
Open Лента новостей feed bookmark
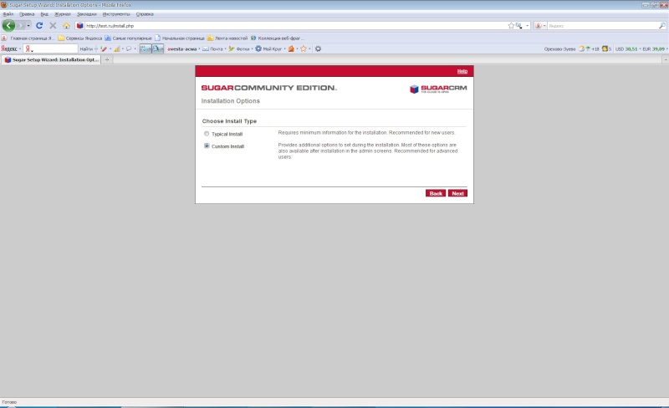click(227, 38)
